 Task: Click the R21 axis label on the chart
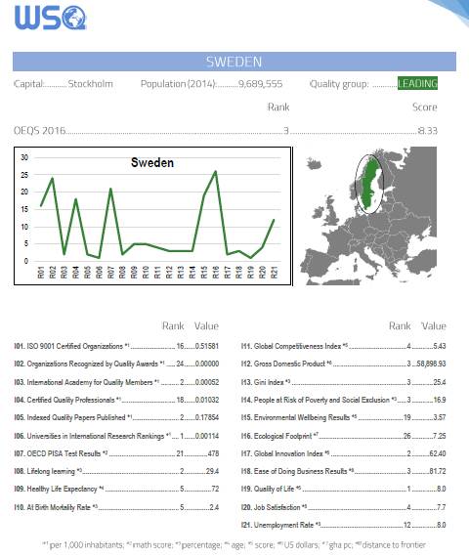(x=274, y=272)
